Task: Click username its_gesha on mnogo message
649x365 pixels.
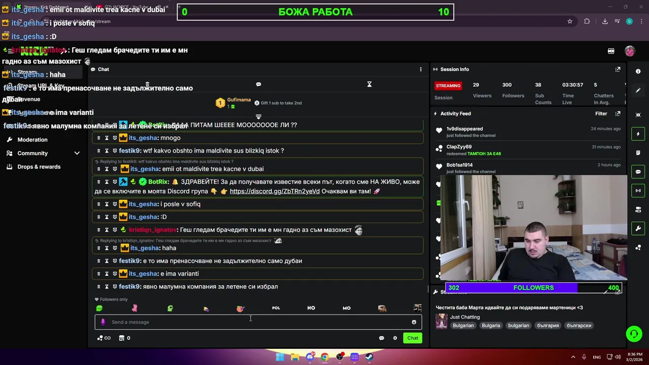Action: [x=143, y=138]
